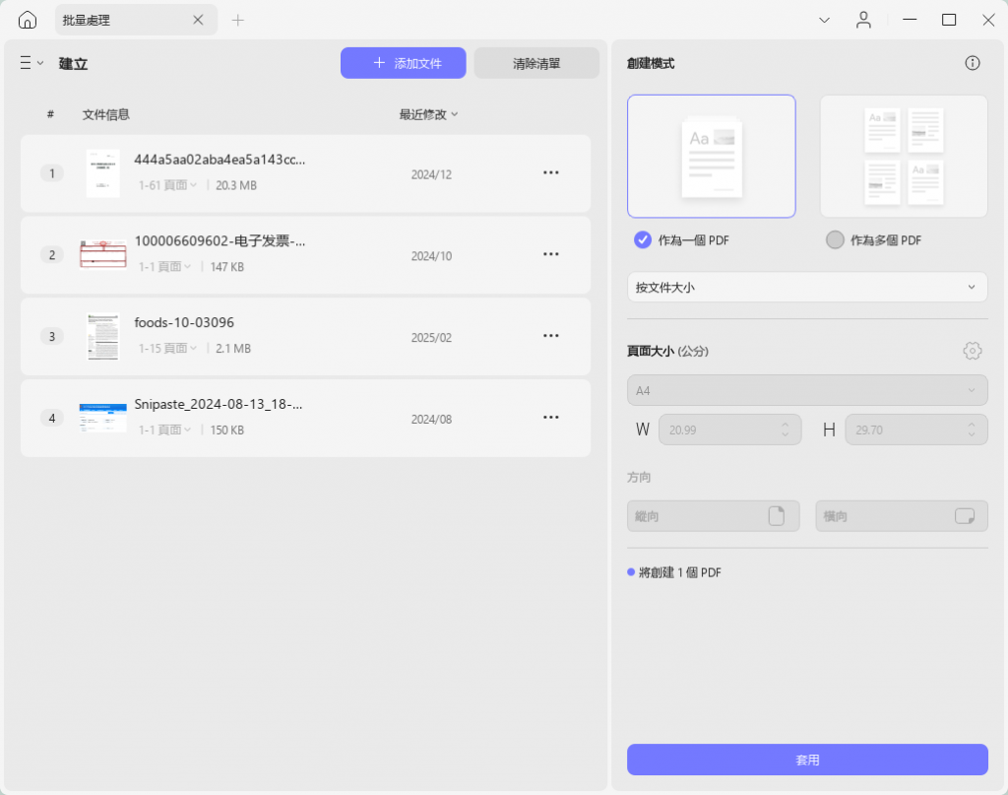
Task: Open the 創建模式 info icon
Action: pyautogui.click(x=972, y=63)
